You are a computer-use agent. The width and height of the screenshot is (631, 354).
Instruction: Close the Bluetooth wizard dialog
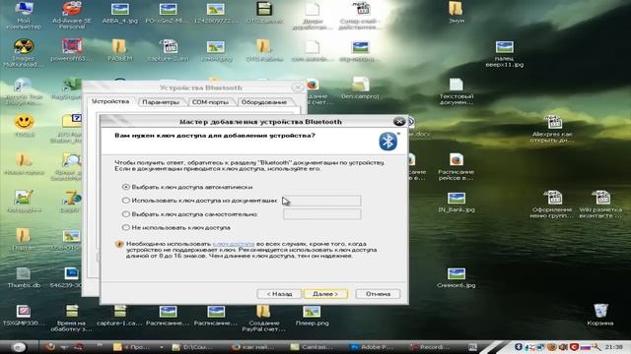coord(398,121)
